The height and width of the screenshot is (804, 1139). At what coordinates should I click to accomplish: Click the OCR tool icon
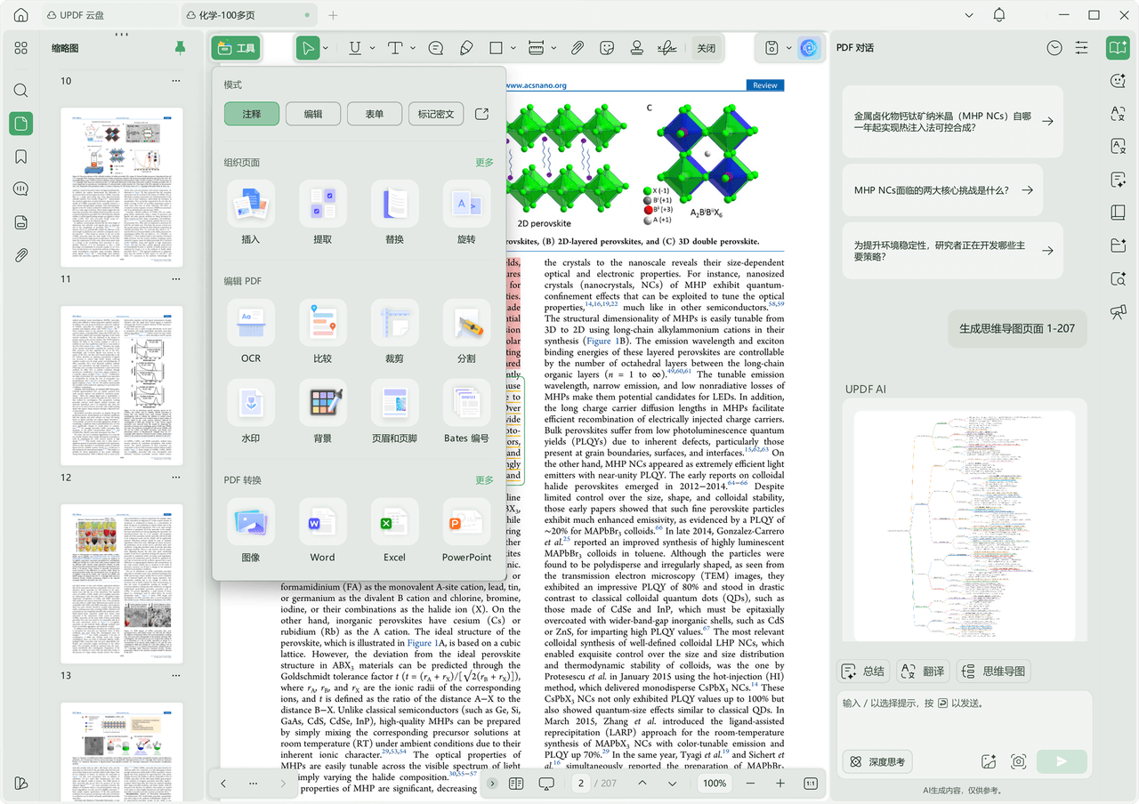pyautogui.click(x=251, y=326)
